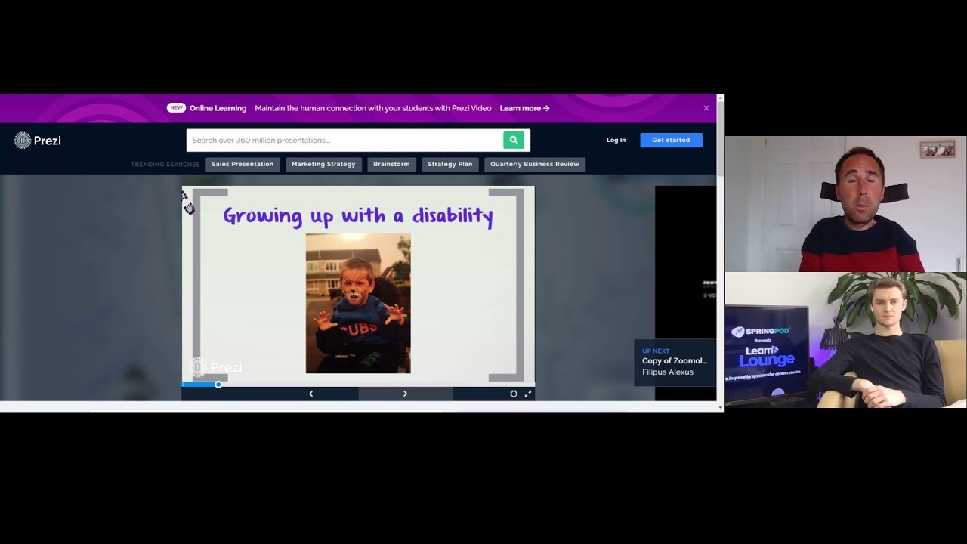
Task: Click the Get started button
Action: (671, 140)
